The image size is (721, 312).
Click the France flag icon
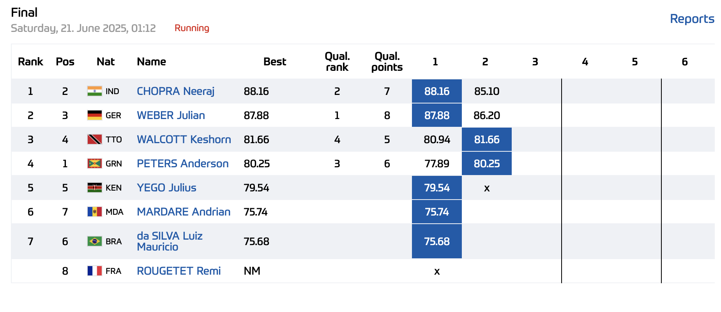tap(94, 271)
